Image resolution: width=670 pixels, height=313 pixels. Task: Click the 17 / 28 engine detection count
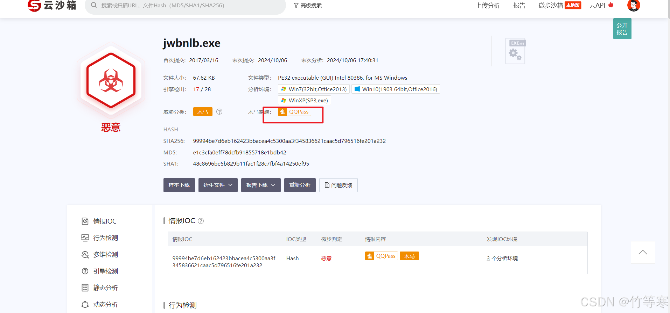pyautogui.click(x=202, y=89)
